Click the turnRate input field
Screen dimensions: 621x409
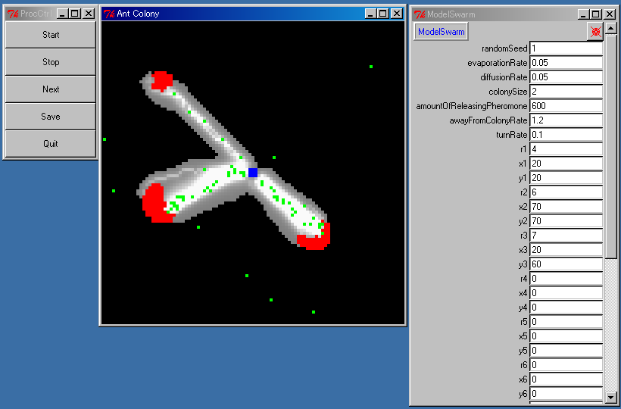566,135
